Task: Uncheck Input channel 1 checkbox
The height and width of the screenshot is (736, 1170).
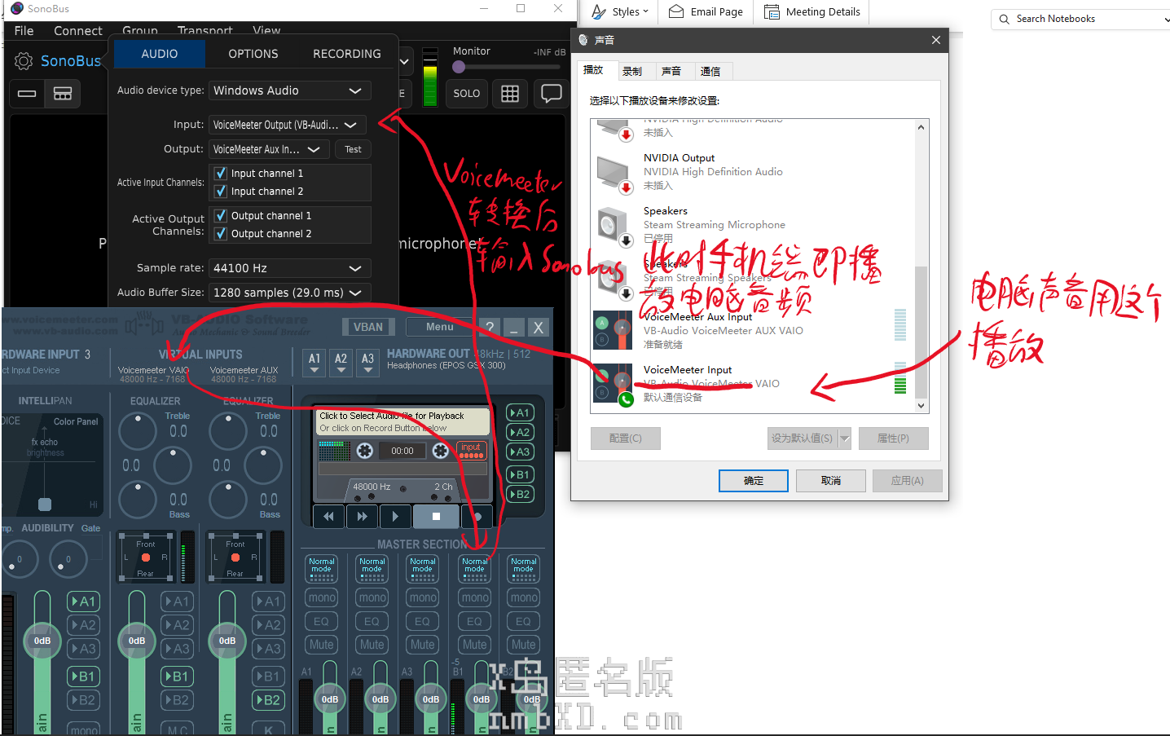Action: [221, 174]
